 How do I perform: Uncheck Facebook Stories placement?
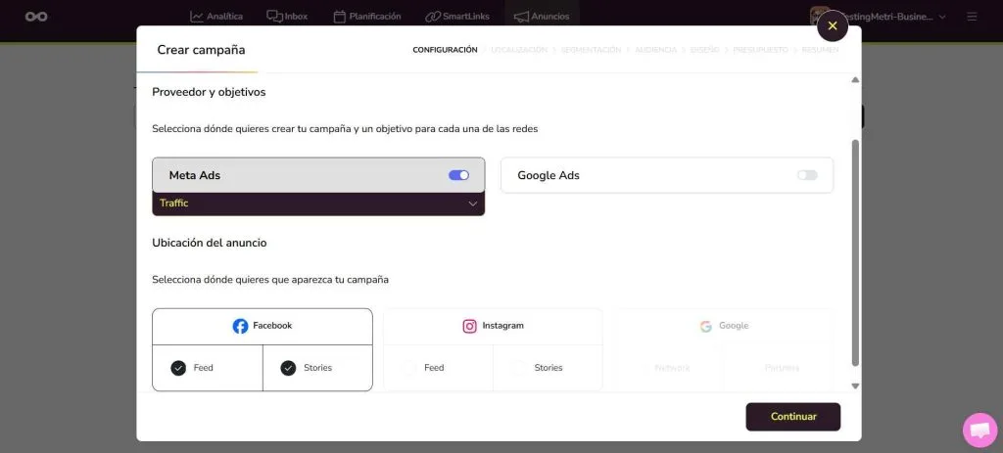[289, 368]
